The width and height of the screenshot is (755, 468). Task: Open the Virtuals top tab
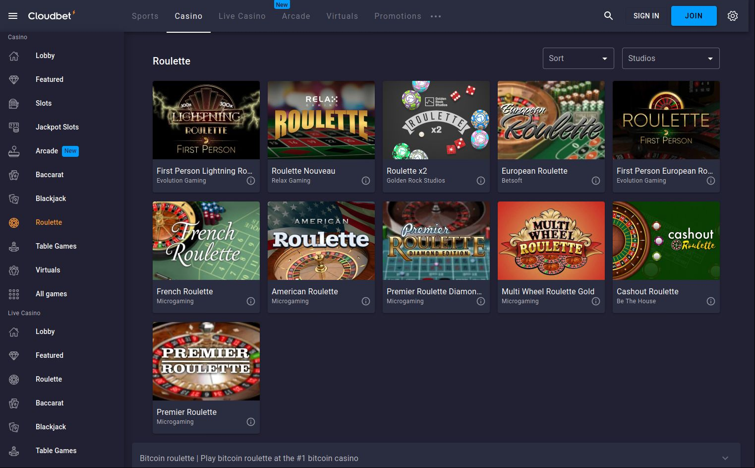(342, 16)
